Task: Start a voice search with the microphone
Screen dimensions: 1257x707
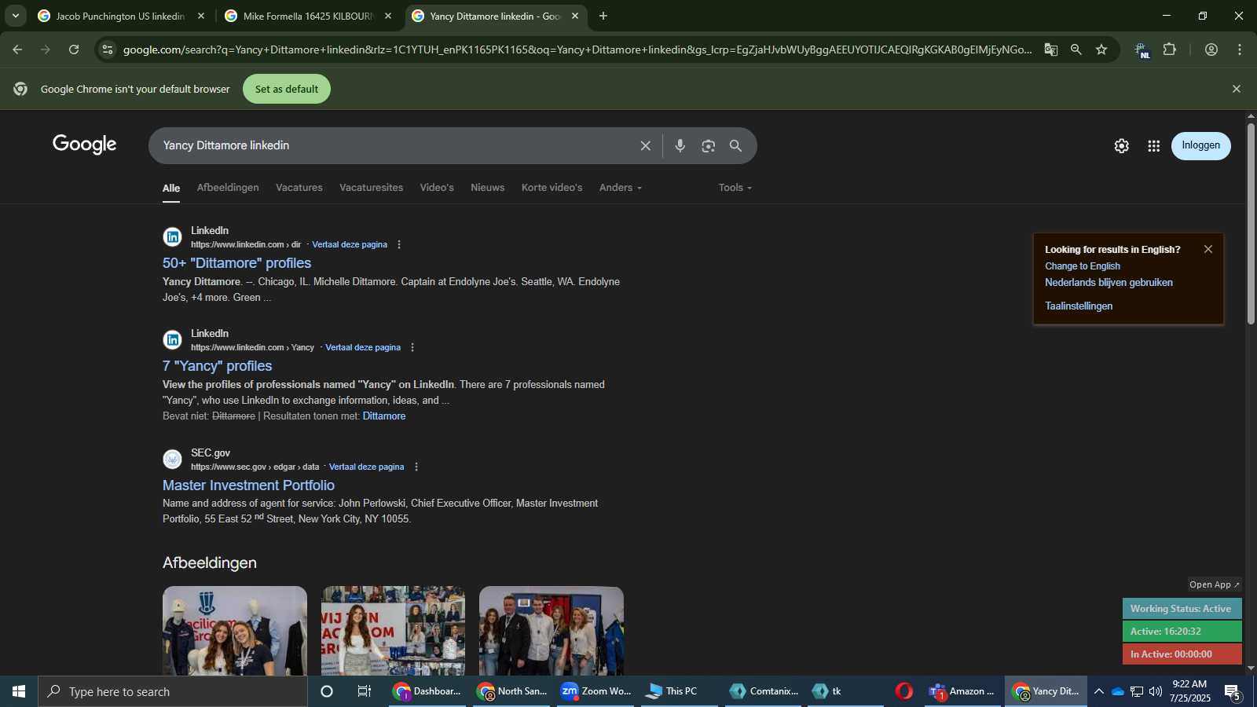Action: click(x=680, y=145)
